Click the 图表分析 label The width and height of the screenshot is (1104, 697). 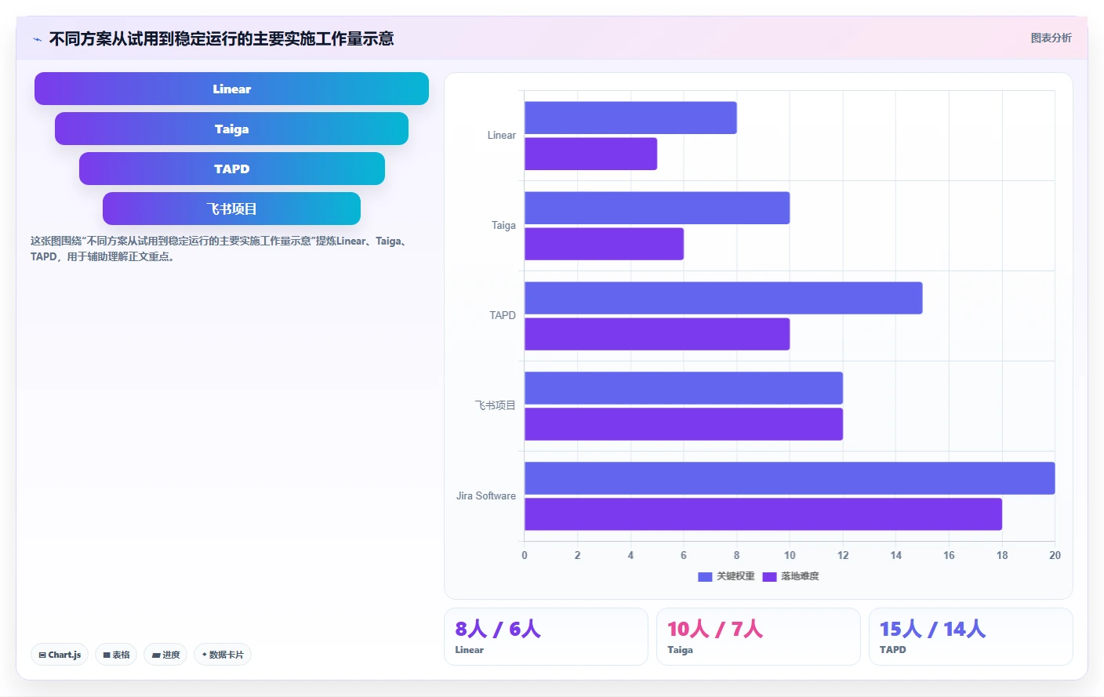[x=1051, y=38]
